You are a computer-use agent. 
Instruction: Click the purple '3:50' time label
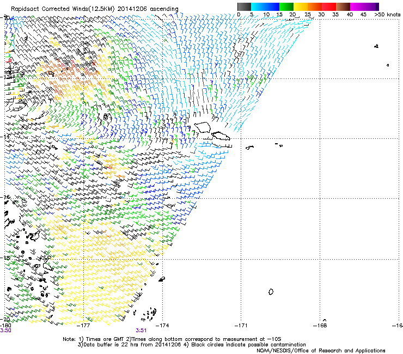click(x=5, y=331)
